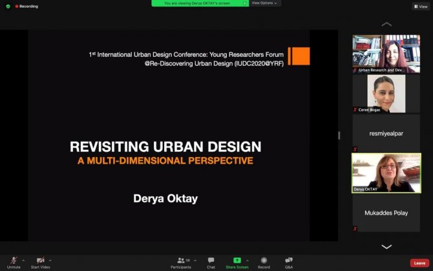
Task: Click the resmiyealpar participant tile
Action: pyautogui.click(x=386, y=133)
